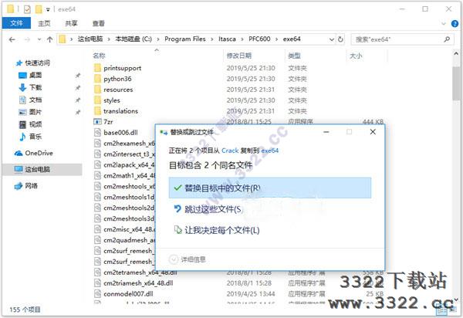Sort by 名称 column header
Screen dimensions: 463x318
pos(99,56)
